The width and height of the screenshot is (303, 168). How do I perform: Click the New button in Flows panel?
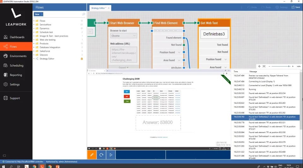(x=37, y=14)
